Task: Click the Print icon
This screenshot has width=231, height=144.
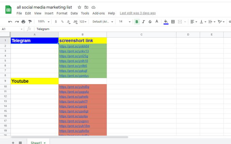Action: [x=23, y=22]
